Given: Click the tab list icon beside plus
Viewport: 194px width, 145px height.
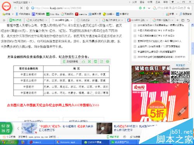Looking at the screenshot, I should (183, 20).
